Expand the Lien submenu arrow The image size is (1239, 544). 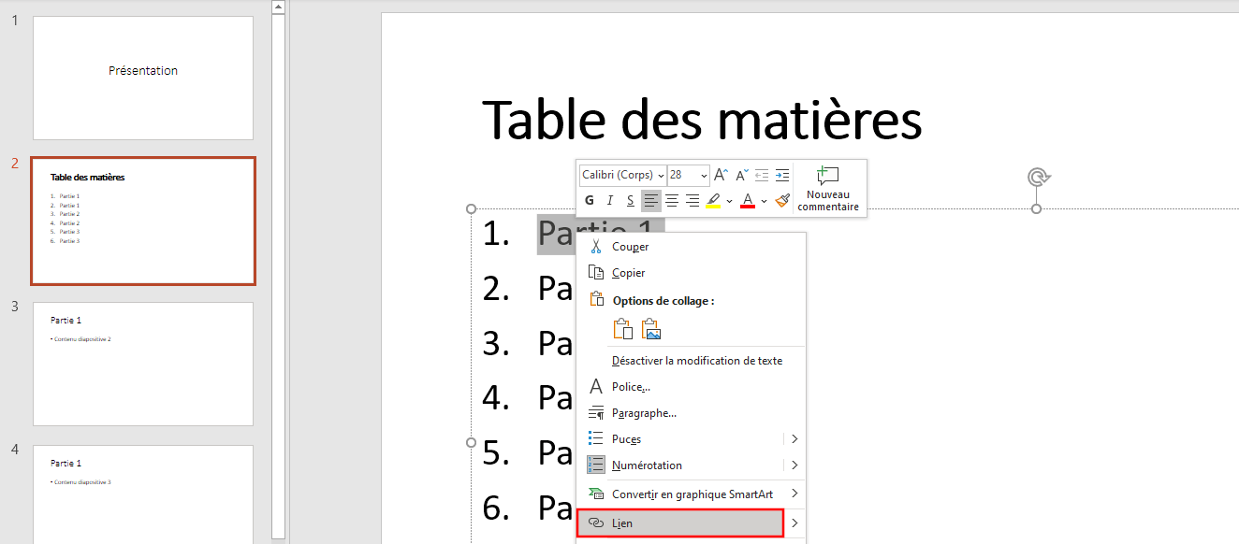click(794, 523)
